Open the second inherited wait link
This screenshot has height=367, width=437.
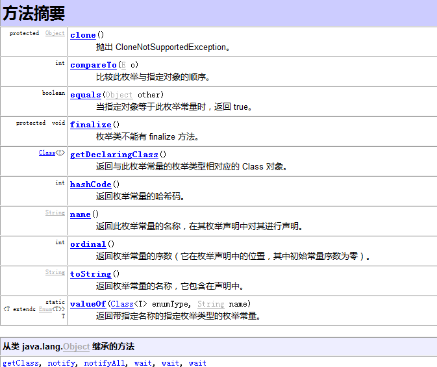170,362
